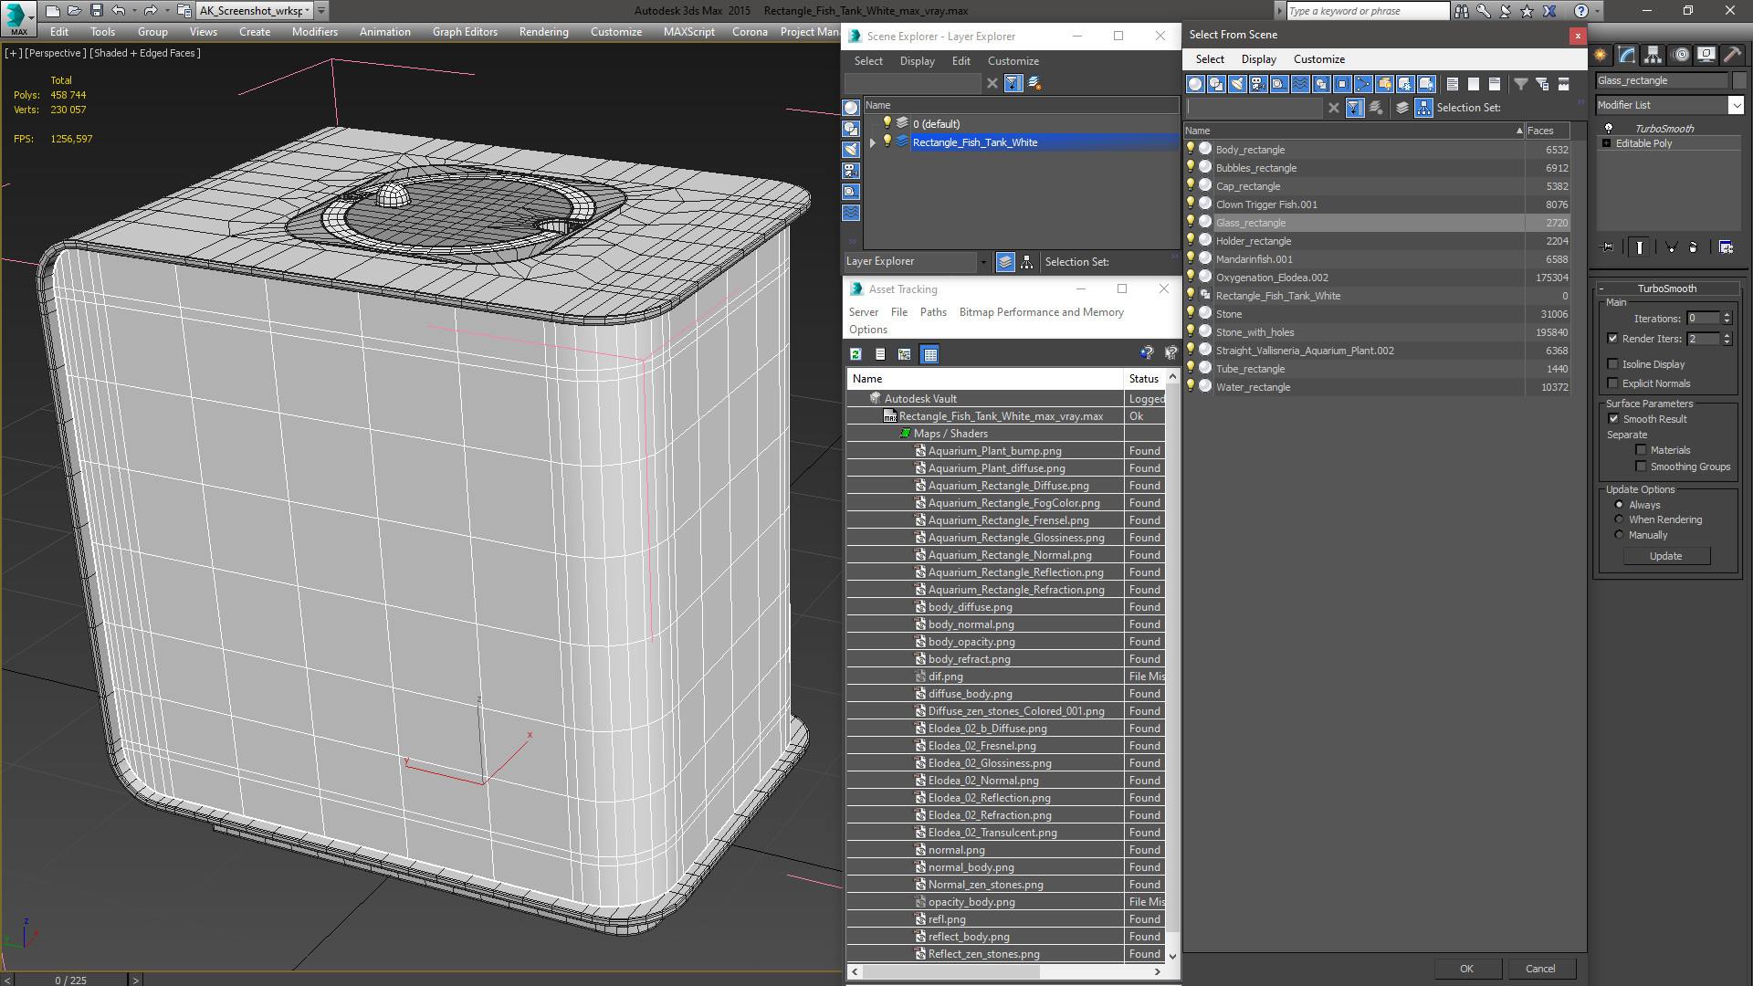Image resolution: width=1753 pixels, height=986 pixels.
Task: Click the object color swatch beside Glass_rectangle
Action: point(1739,80)
